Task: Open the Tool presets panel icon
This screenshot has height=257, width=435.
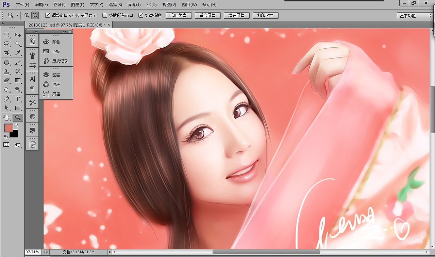Action: tap(32, 102)
